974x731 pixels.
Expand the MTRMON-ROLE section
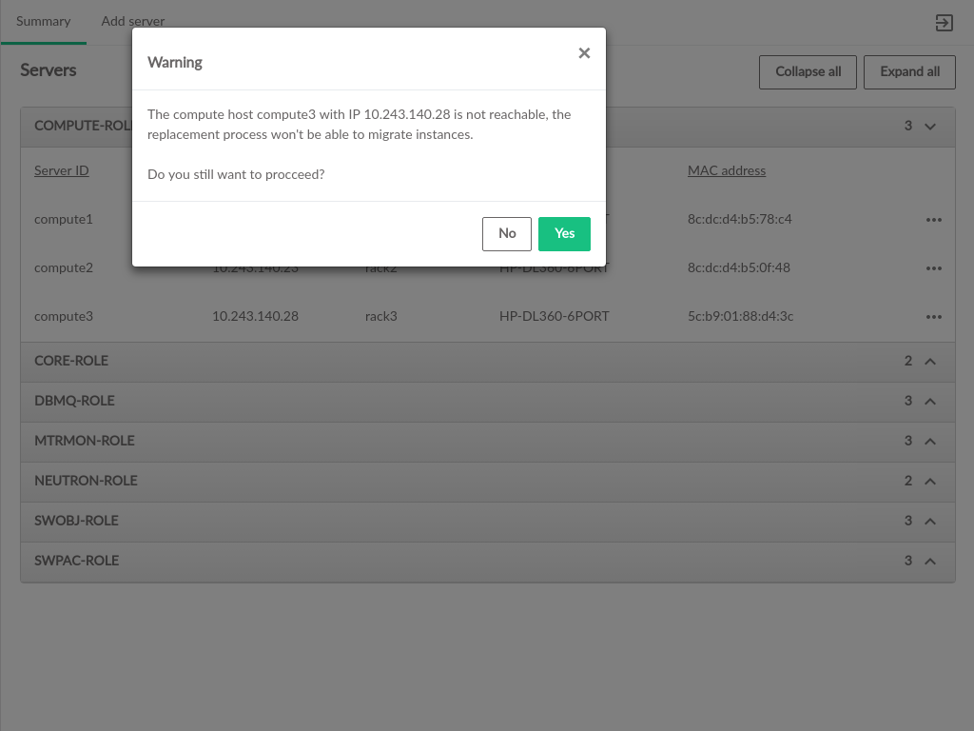pyautogui.click(x=930, y=442)
